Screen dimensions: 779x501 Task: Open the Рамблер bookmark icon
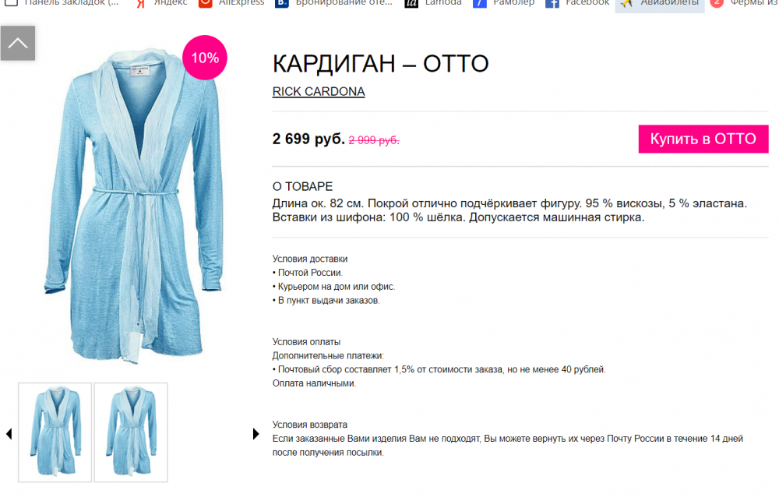click(x=479, y=3)
